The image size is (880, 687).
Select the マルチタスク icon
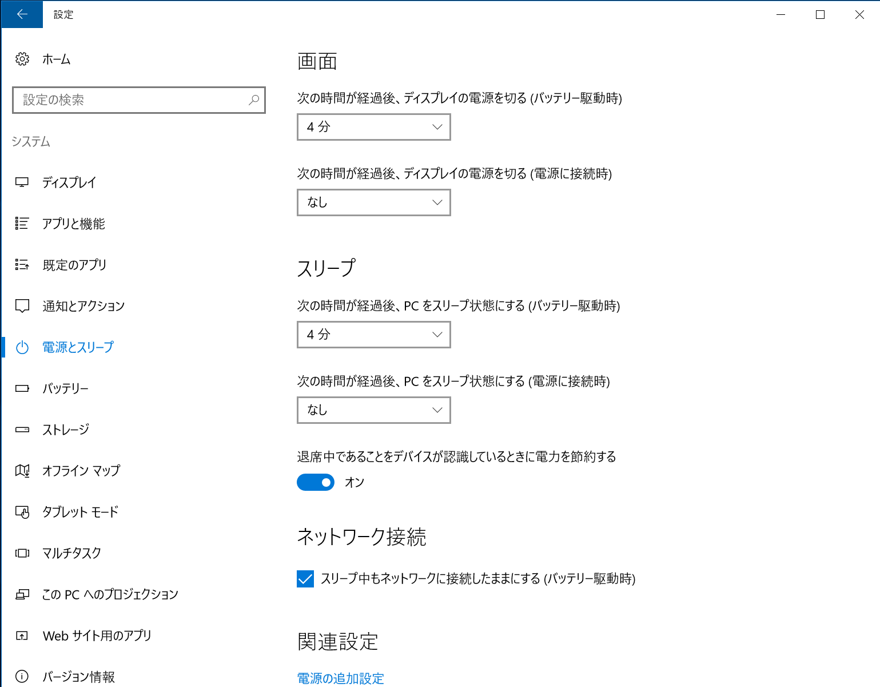pyautogui.click(x=22, y=553)
